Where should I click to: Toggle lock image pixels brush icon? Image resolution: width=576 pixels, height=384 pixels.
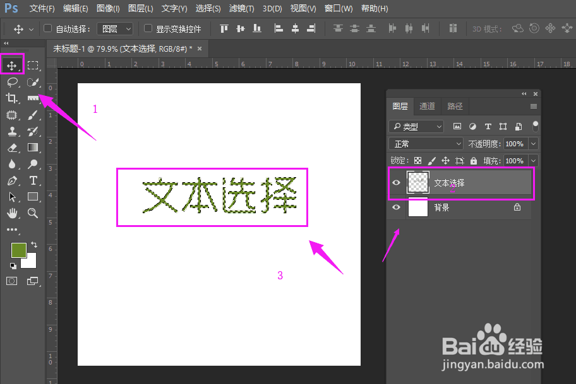431,161
